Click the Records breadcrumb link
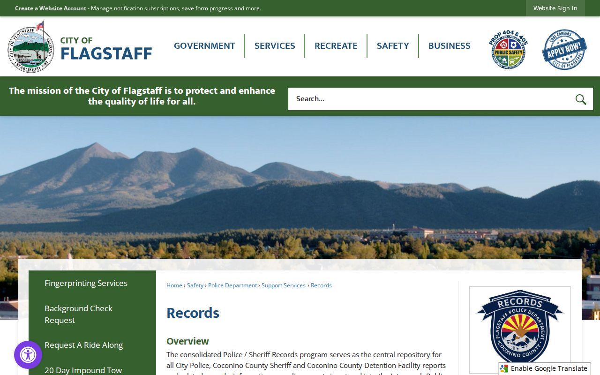Screen dimensions: 600x375 [x=321, y=285]
